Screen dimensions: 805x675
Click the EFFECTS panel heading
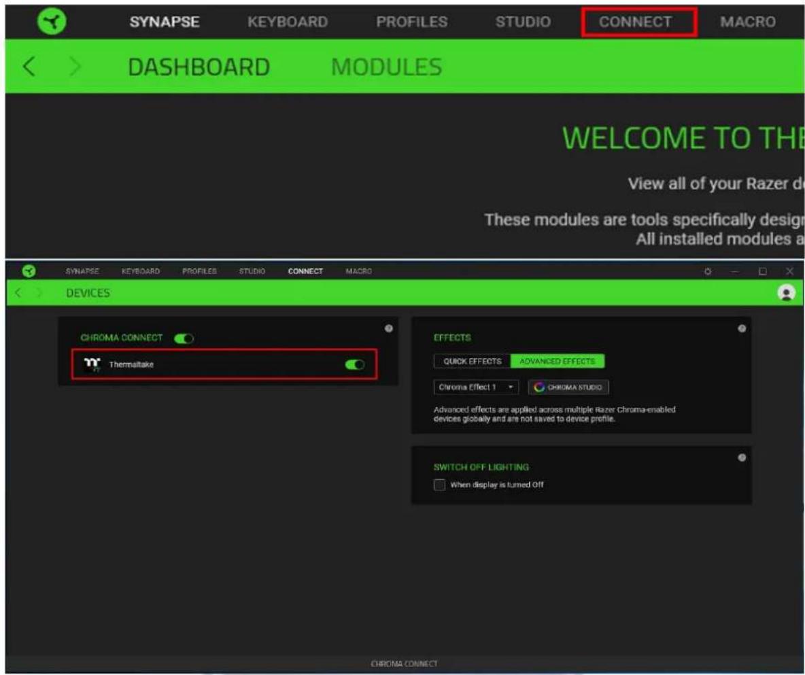(x=451, y=338)
